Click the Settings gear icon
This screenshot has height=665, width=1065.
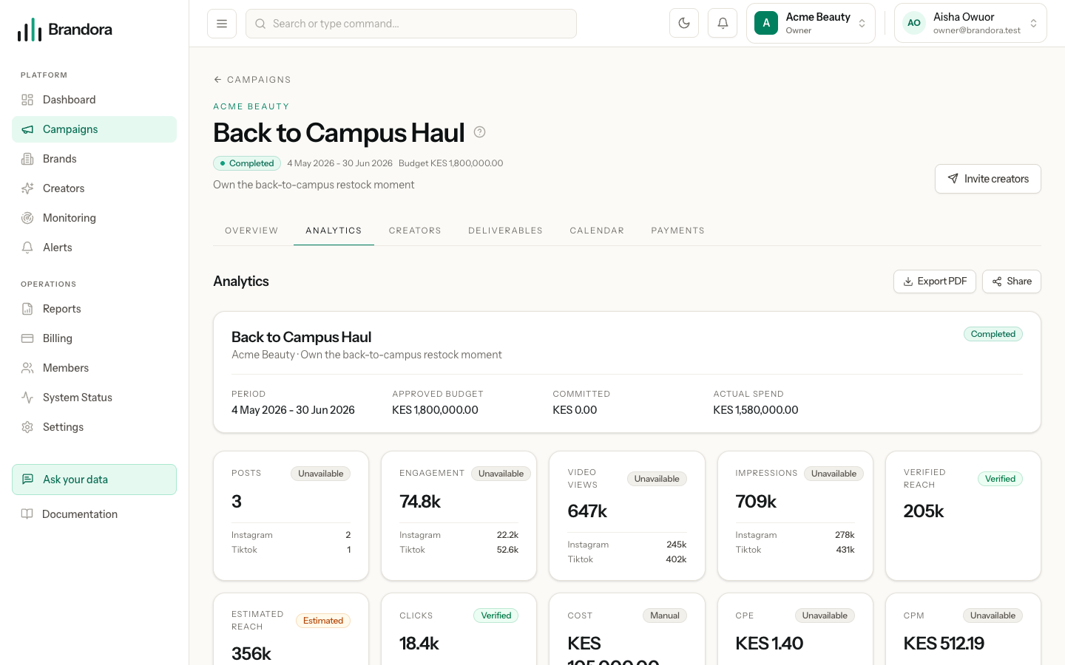point(27,427)
